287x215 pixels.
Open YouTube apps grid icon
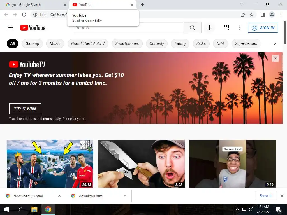point(226,28)
